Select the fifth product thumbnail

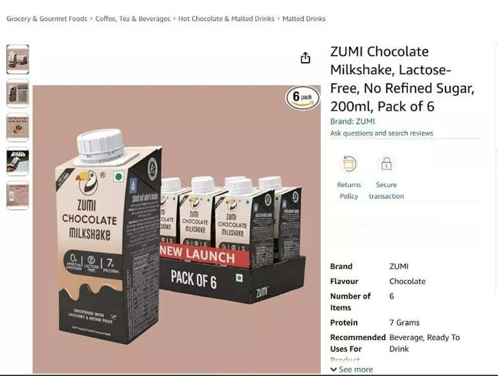point(18,195)
